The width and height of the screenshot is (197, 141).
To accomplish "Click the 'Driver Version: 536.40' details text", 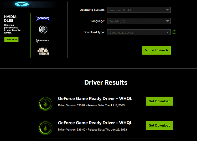I will click(92, 130).
